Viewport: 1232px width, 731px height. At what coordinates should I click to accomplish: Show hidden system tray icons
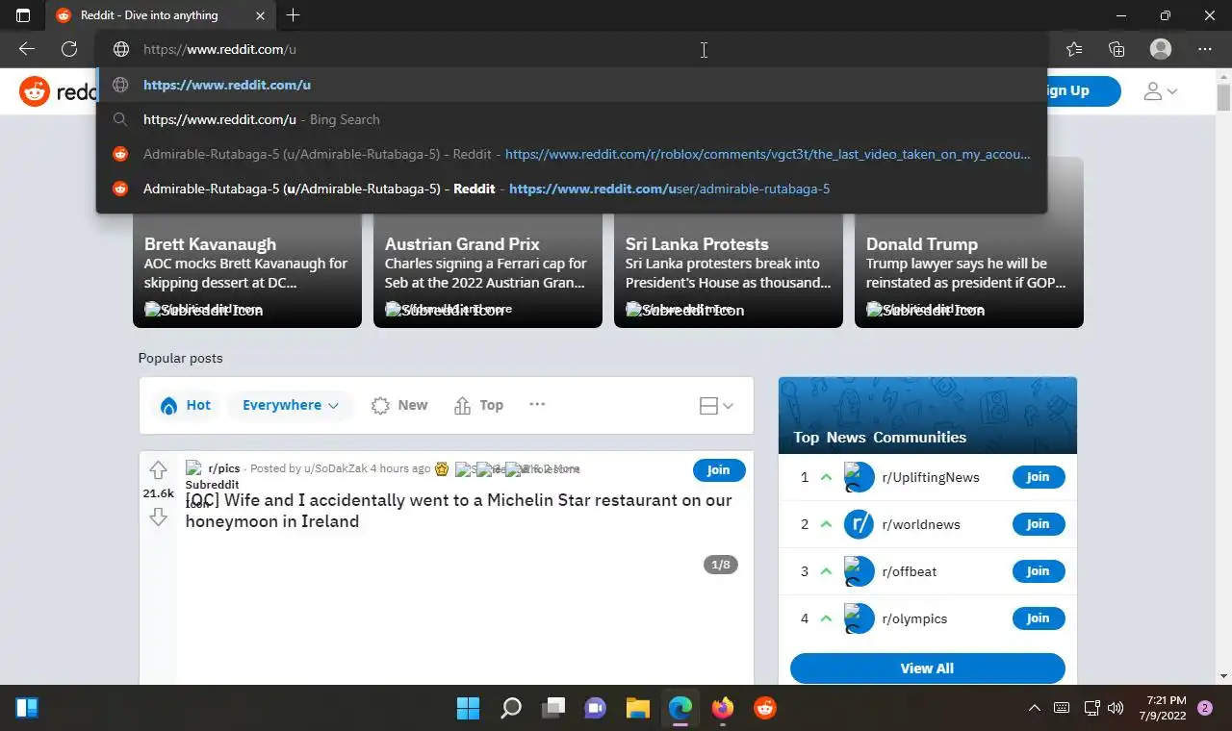pyautogui.click(x=1035, y=709)
